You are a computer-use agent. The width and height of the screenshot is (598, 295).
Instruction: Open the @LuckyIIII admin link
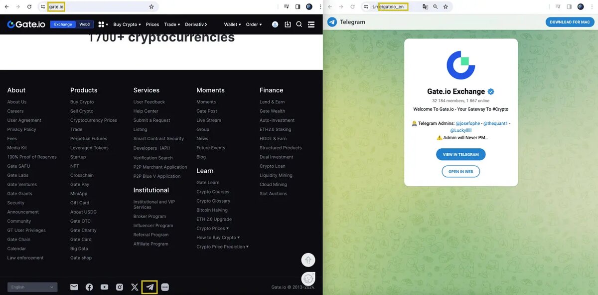[461, 130]
